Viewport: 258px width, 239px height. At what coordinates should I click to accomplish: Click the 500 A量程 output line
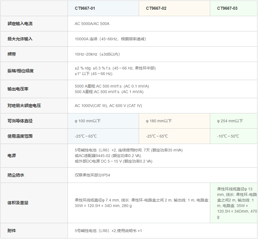pyautogui.click(x=109, y=92)
